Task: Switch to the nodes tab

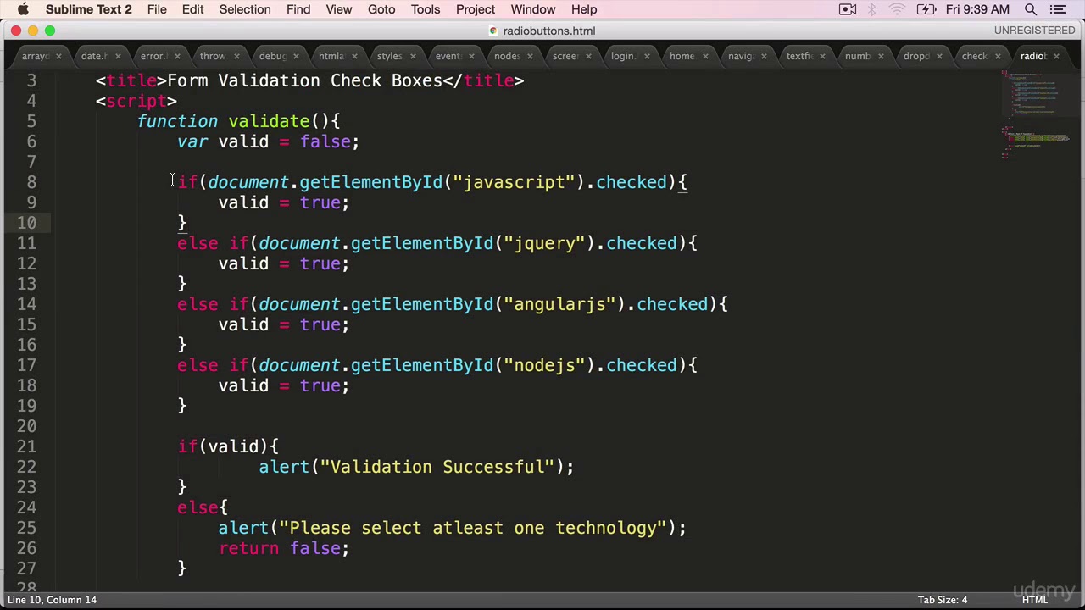Action: [506, 57]
